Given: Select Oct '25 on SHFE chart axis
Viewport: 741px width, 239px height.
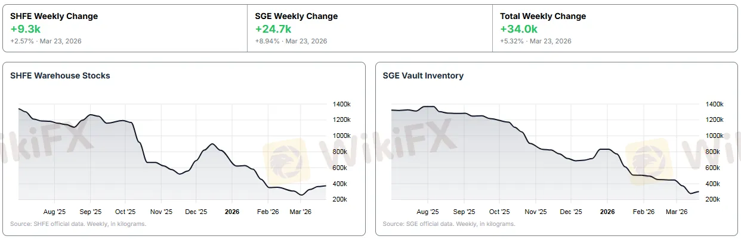Looking at the screenshot, I should (x=126, y=211).
